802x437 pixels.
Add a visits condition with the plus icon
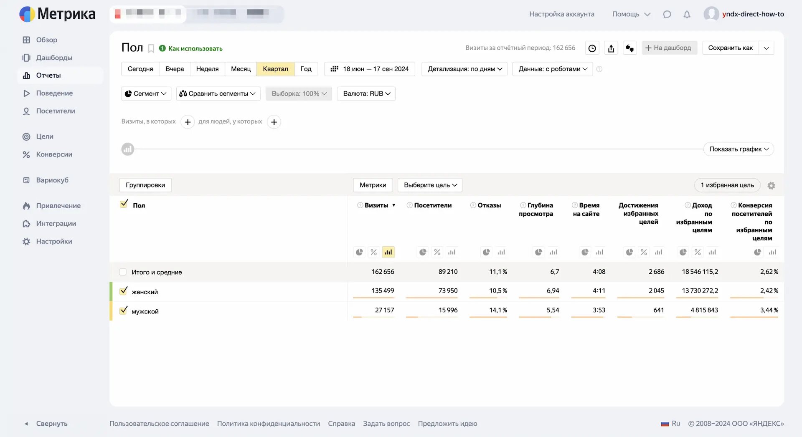[x=188, y=122]
